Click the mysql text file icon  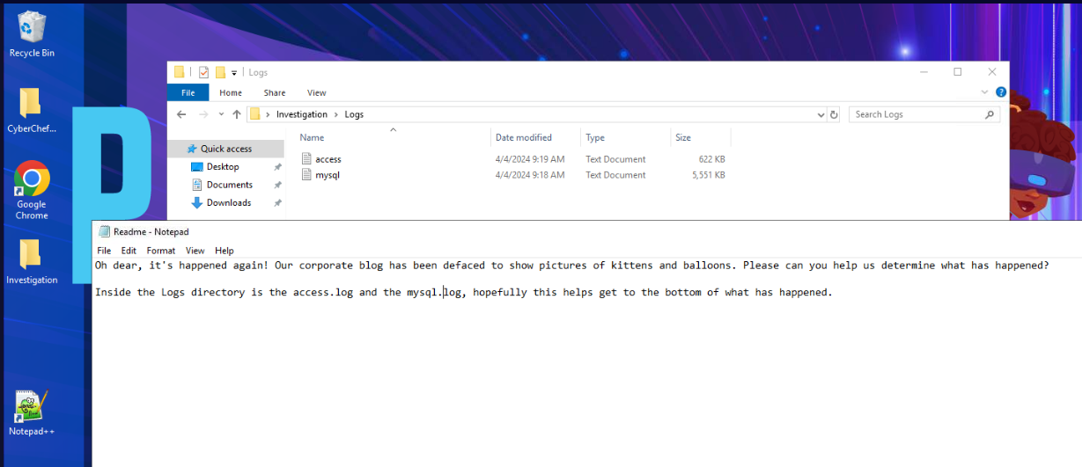(306, 175)
